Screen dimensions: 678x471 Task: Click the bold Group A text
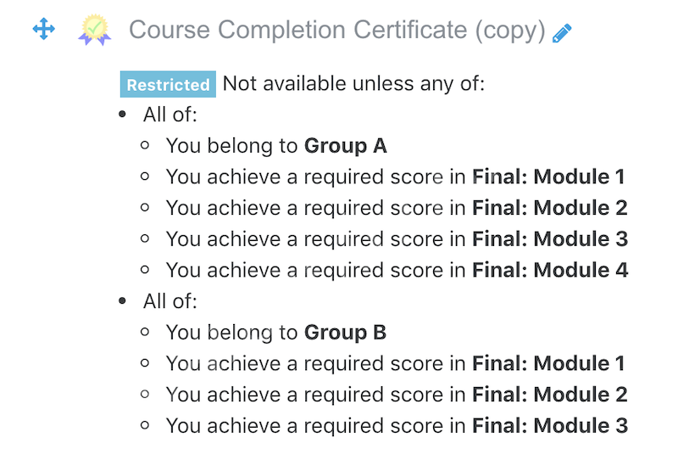click(346, 146)
